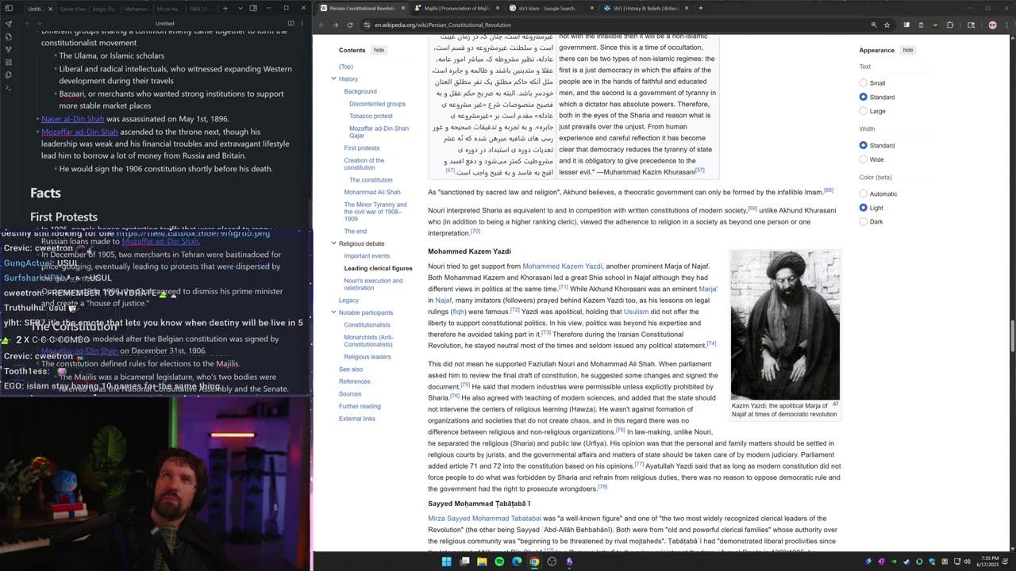Open new tab in Obsidian
The image size is (1016, 571).
coord(225,9)
